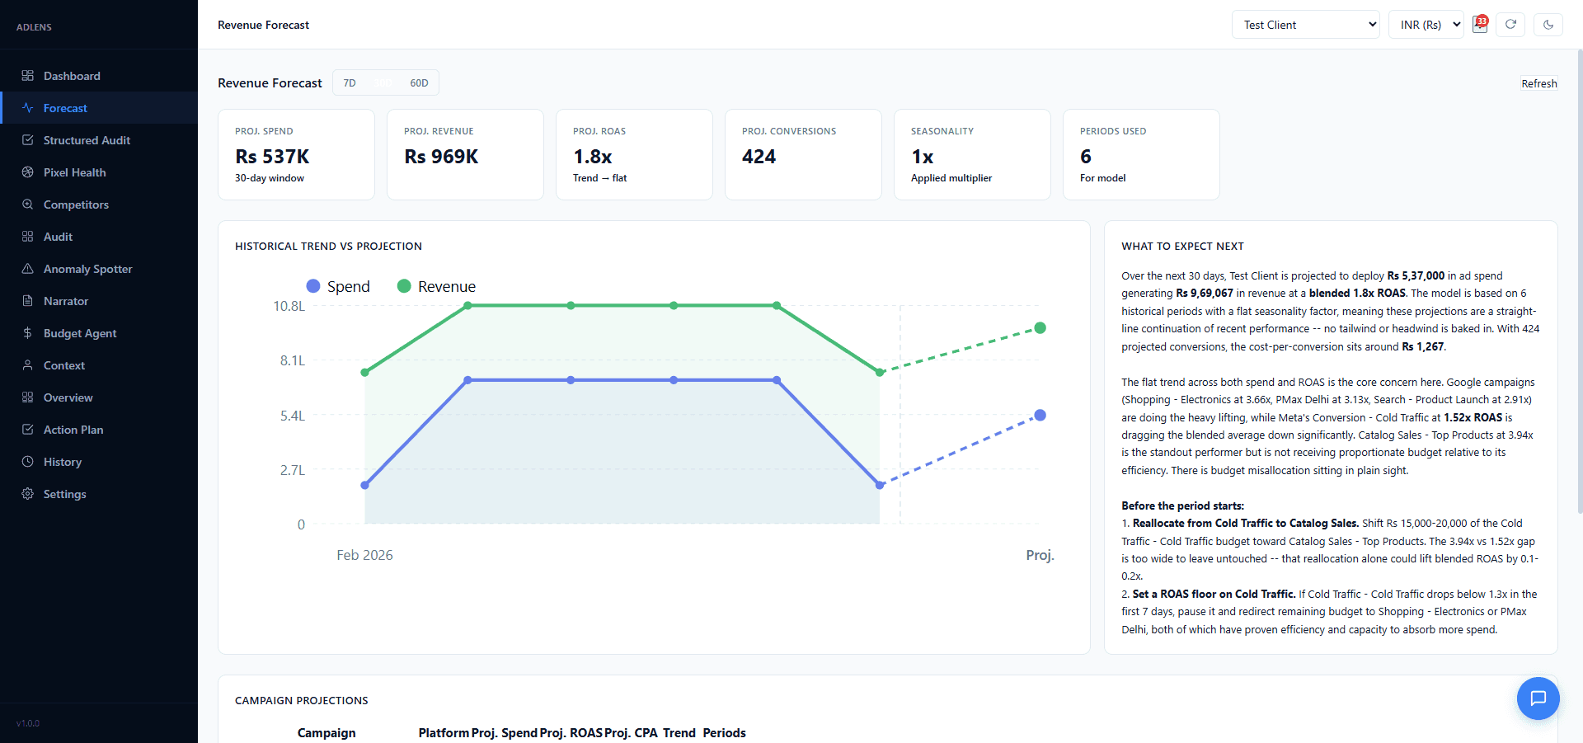Click the Structured Audit checkmark icon
This screenshot has height=743, width=1583.
(x=27, y=140)
